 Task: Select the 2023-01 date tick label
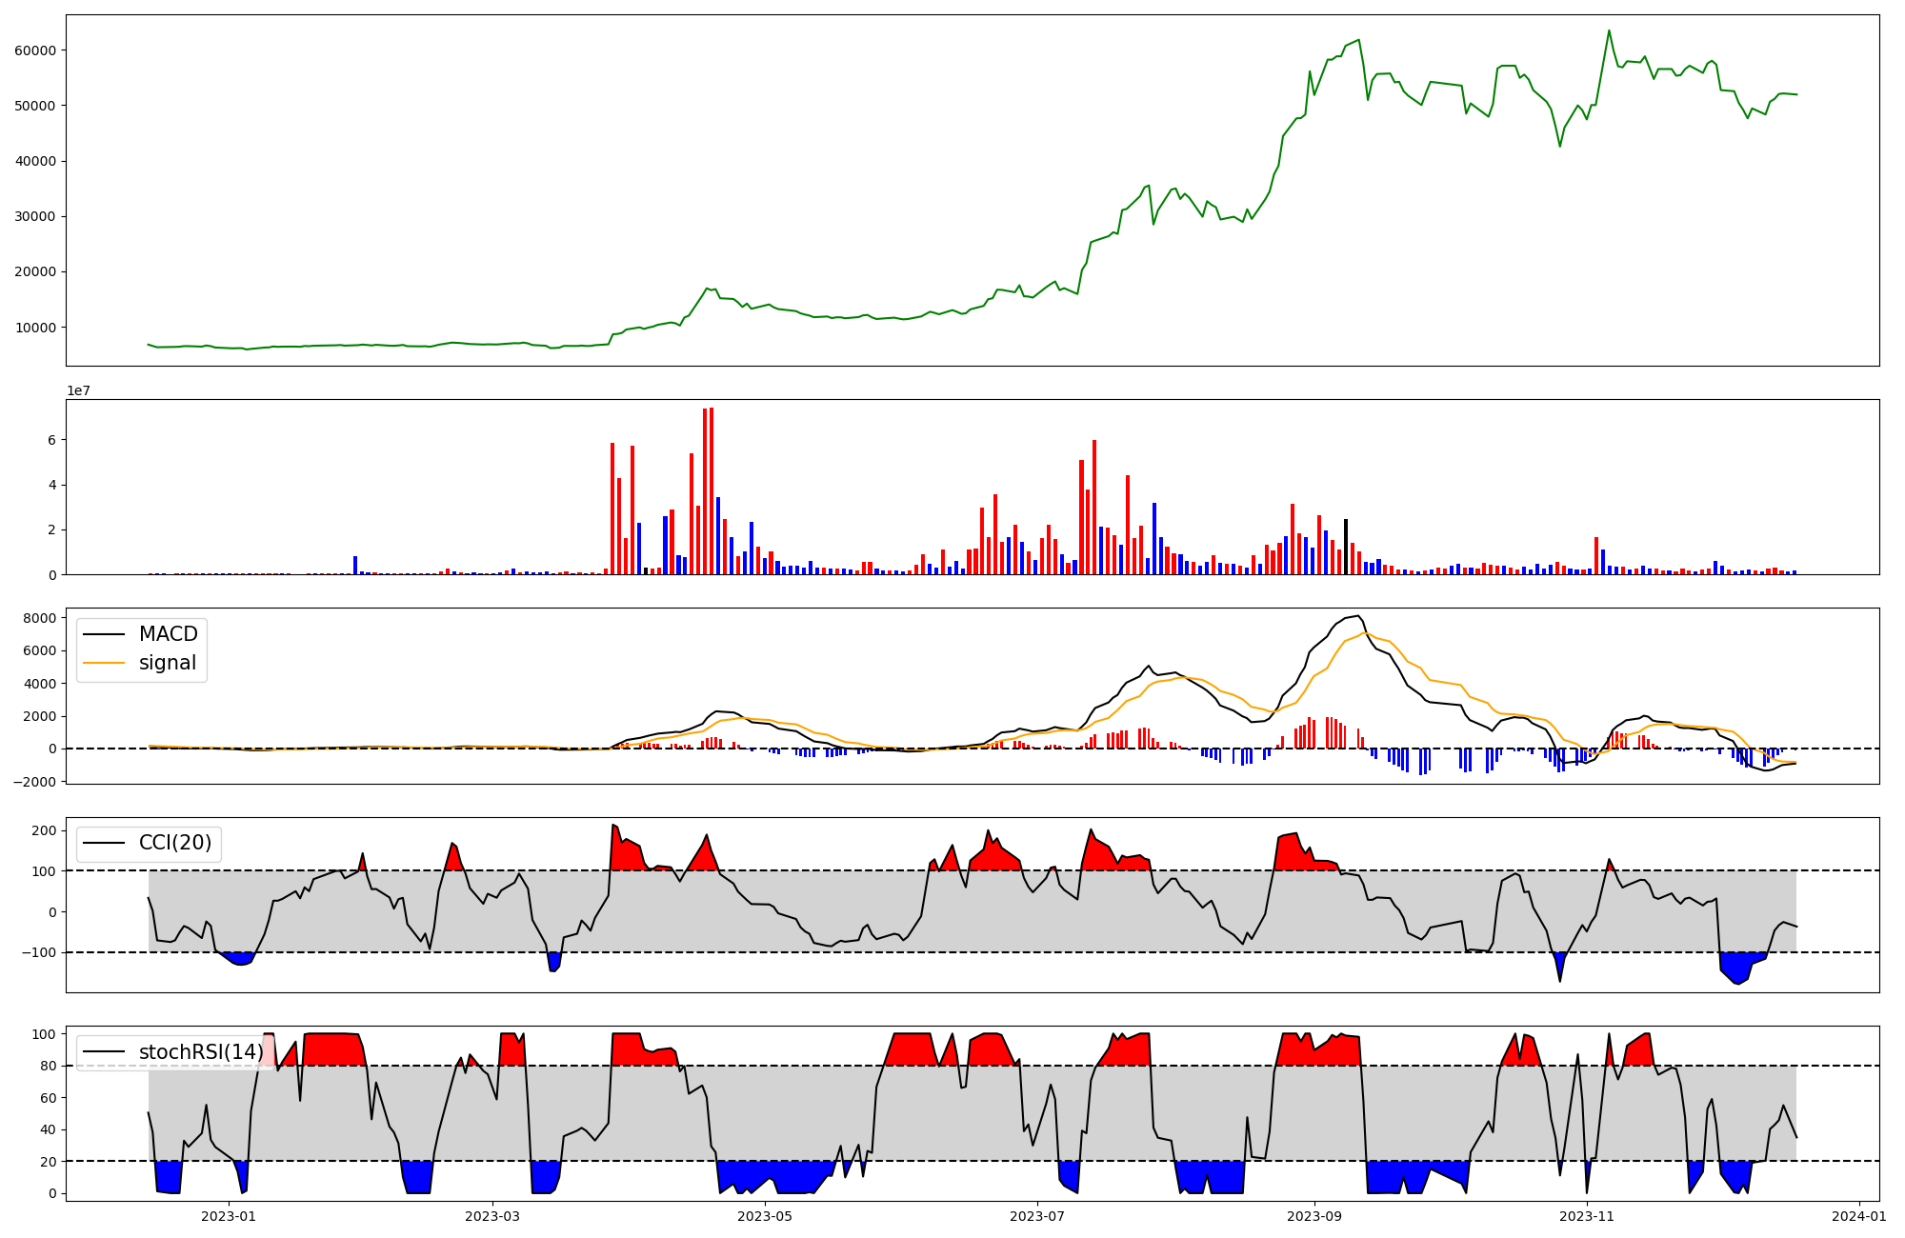tap(229, 1216)
